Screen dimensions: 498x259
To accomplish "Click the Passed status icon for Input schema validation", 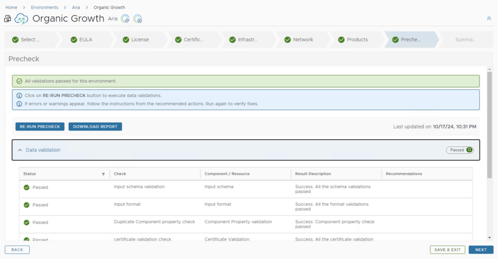I will tap(26, 187).
